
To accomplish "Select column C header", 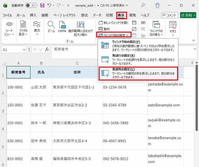I will click(77, 63).
